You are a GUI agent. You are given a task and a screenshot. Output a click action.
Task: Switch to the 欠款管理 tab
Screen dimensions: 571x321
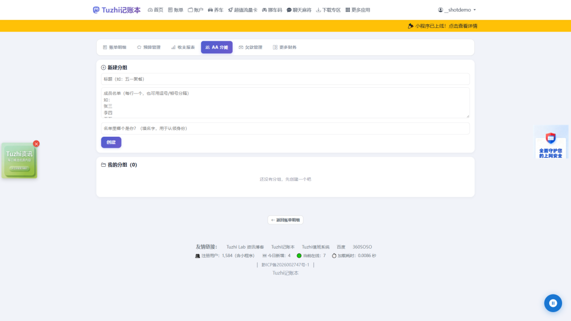(251, 48)
